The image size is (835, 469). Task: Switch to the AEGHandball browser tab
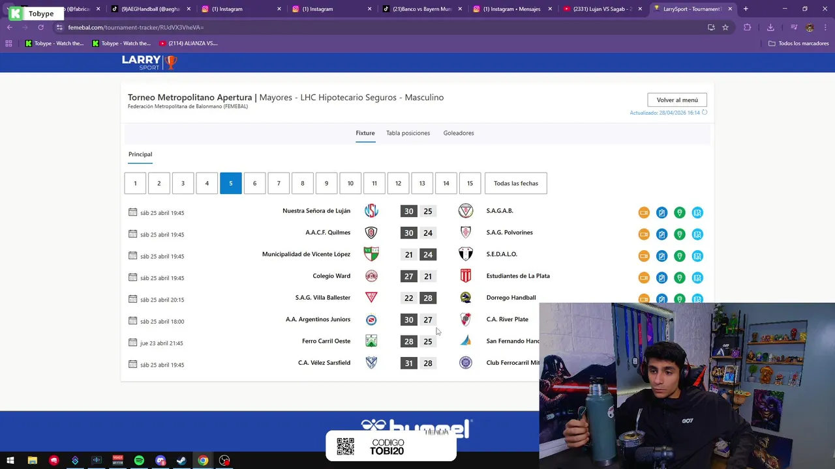(150, 9)
